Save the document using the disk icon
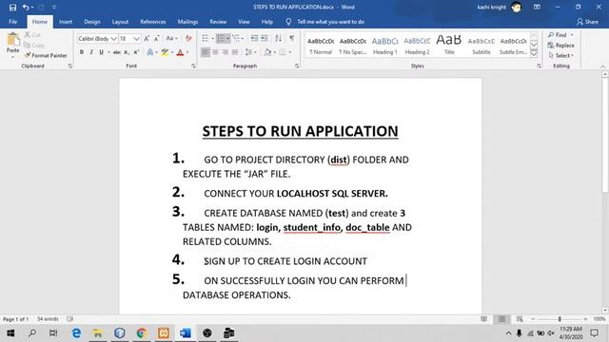 click(12, 7)
